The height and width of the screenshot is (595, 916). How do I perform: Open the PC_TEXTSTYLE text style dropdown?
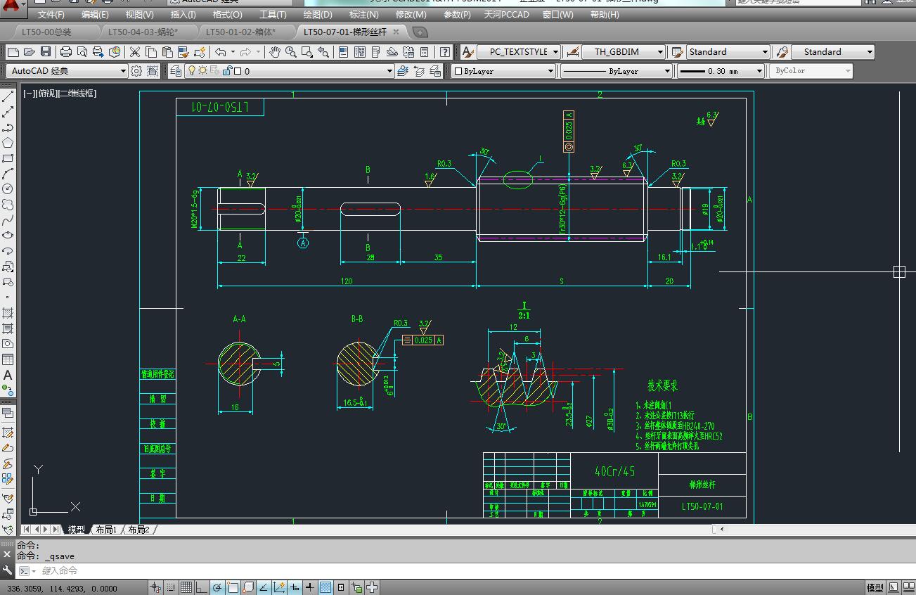[x=519, y=52]
